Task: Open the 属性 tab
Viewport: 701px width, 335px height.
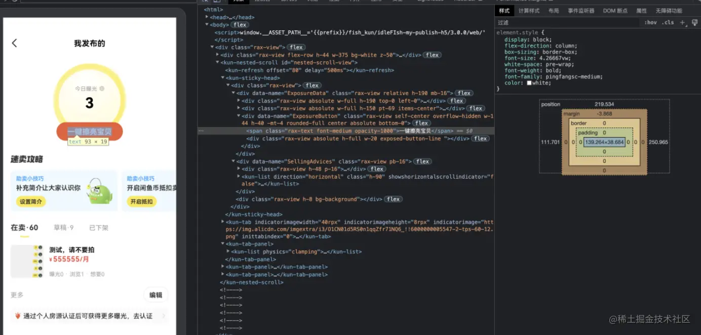Action: pyautogui.click(x=641, y=11)
